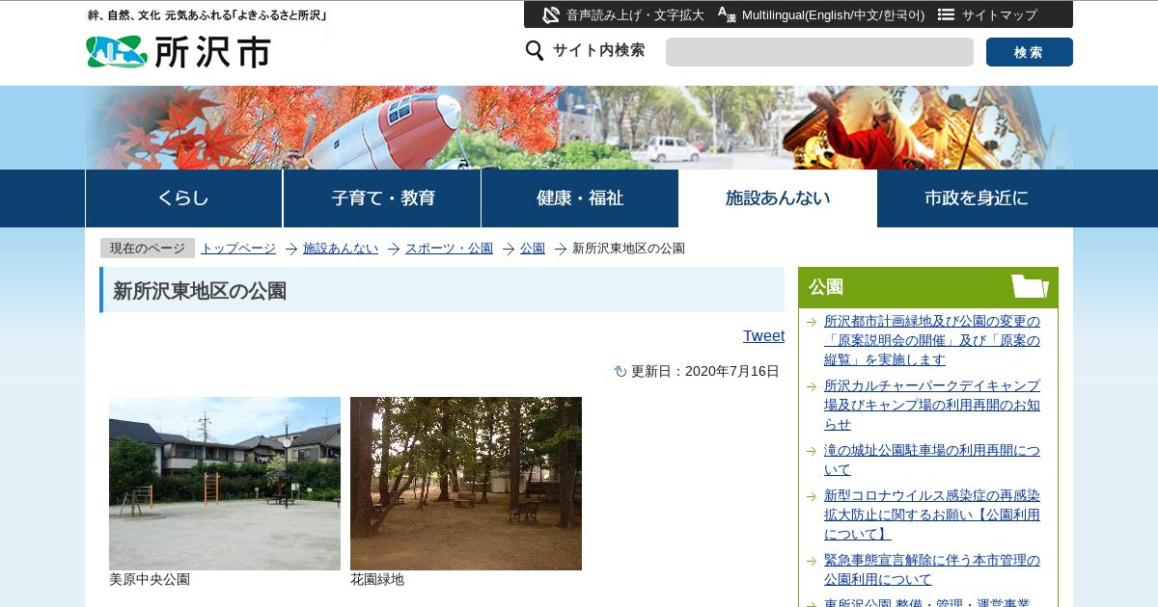Image resolution: width=1158 pixels, height=607 pixels.
Task: Go to 公園 breadcrumb link
Action: tap(533, 249)
